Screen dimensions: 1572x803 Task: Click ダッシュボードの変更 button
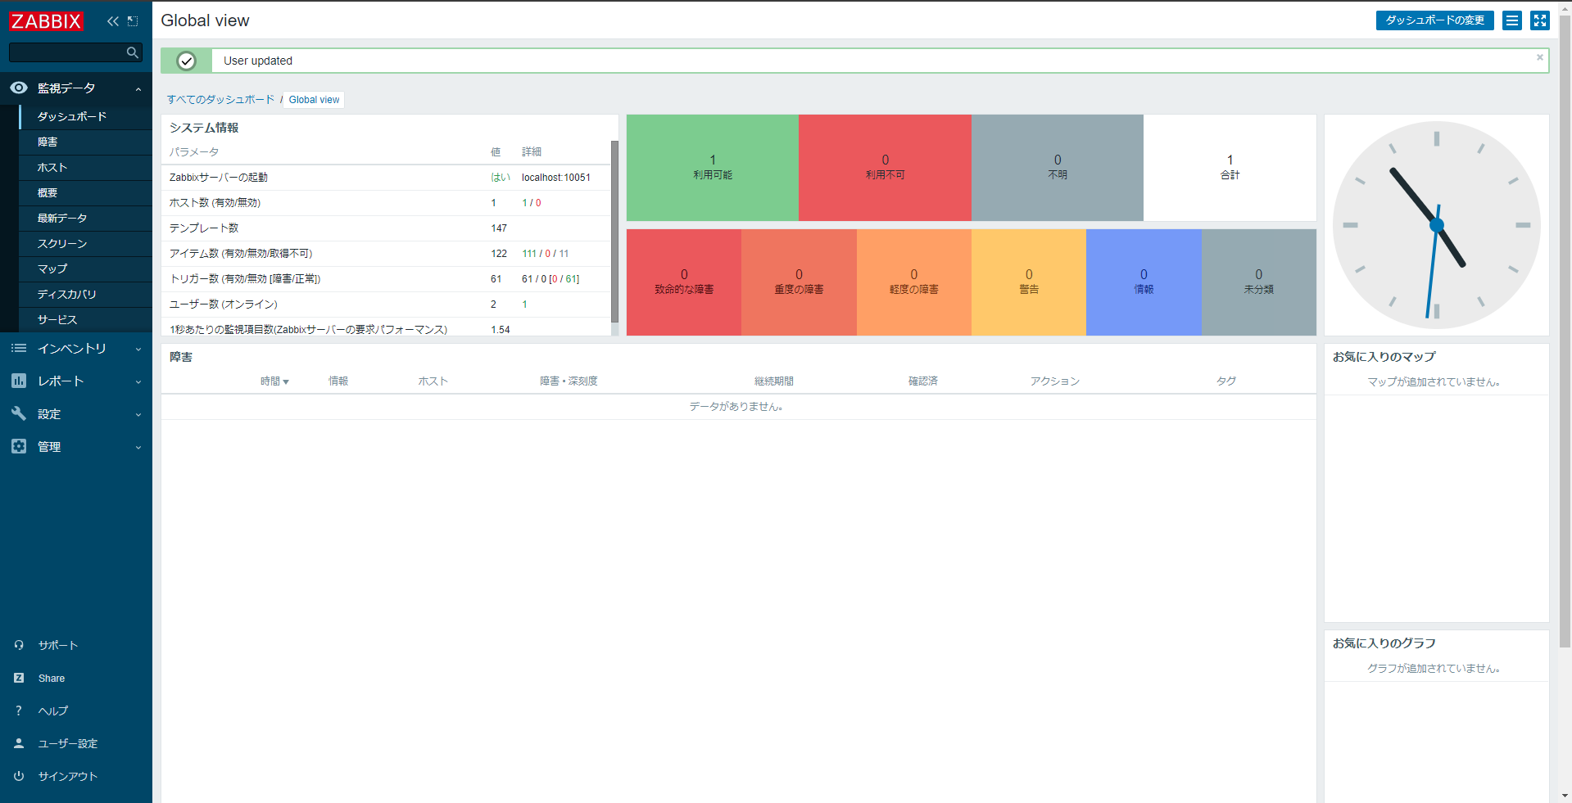1435,20
